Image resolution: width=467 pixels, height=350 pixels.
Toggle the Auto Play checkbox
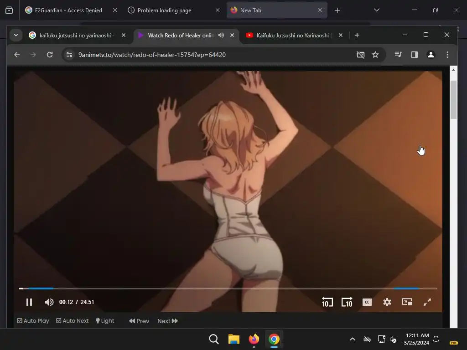33,321
